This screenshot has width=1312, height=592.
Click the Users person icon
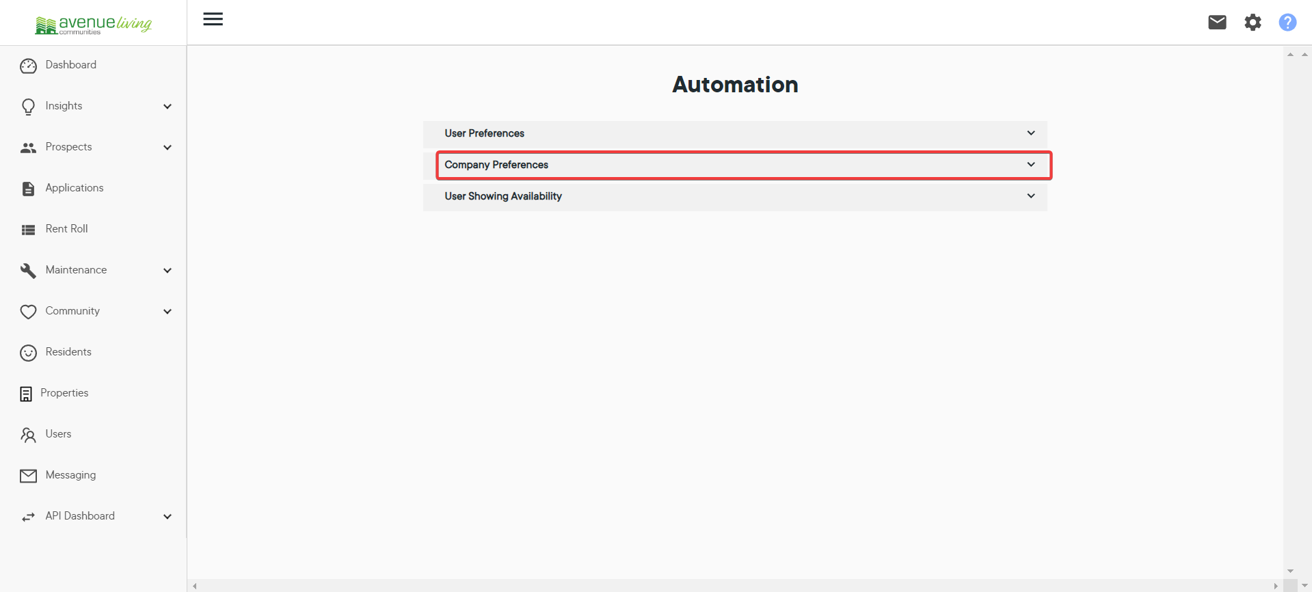point(28,435)
